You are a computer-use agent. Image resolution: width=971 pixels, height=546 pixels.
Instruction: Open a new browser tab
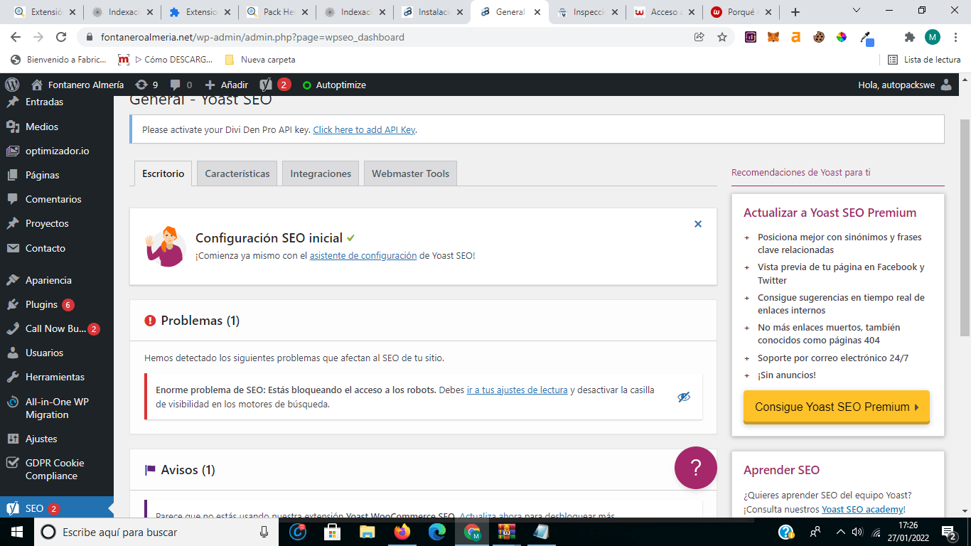795,12
